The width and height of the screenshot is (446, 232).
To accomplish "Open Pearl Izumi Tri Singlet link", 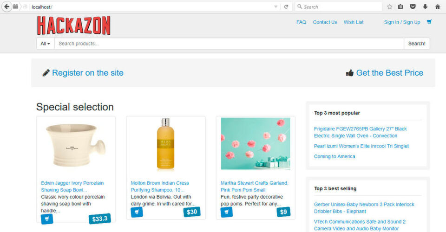I will 361,146.
